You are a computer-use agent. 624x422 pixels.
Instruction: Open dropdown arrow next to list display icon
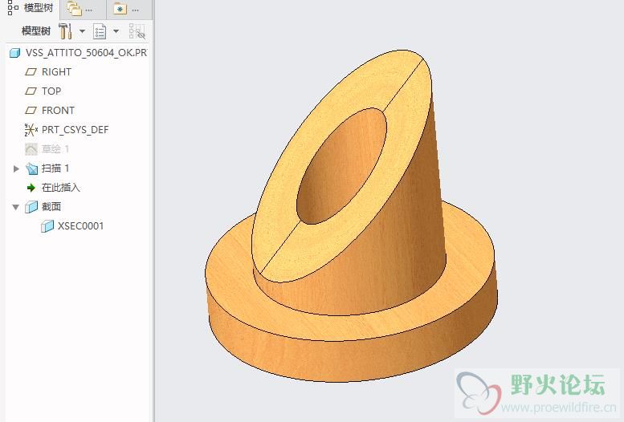pyautogui.click(x=116, y=31)
